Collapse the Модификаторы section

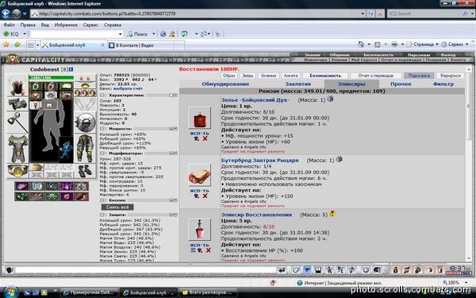[102, 153]
